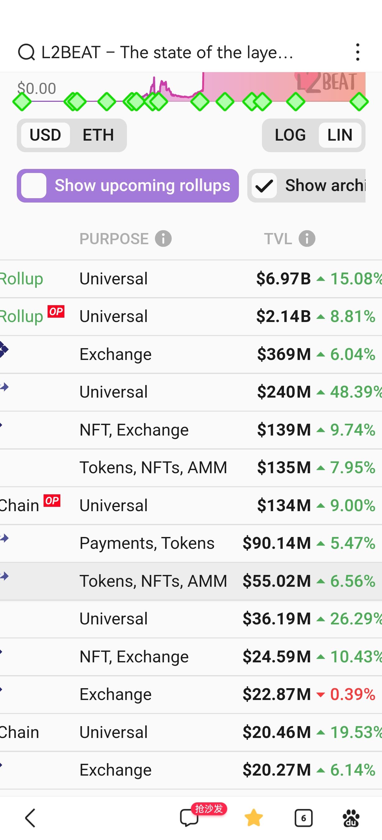Screen dimensions: 382x840
Task: Open the three-dot overflow menu
Action: 357,52
